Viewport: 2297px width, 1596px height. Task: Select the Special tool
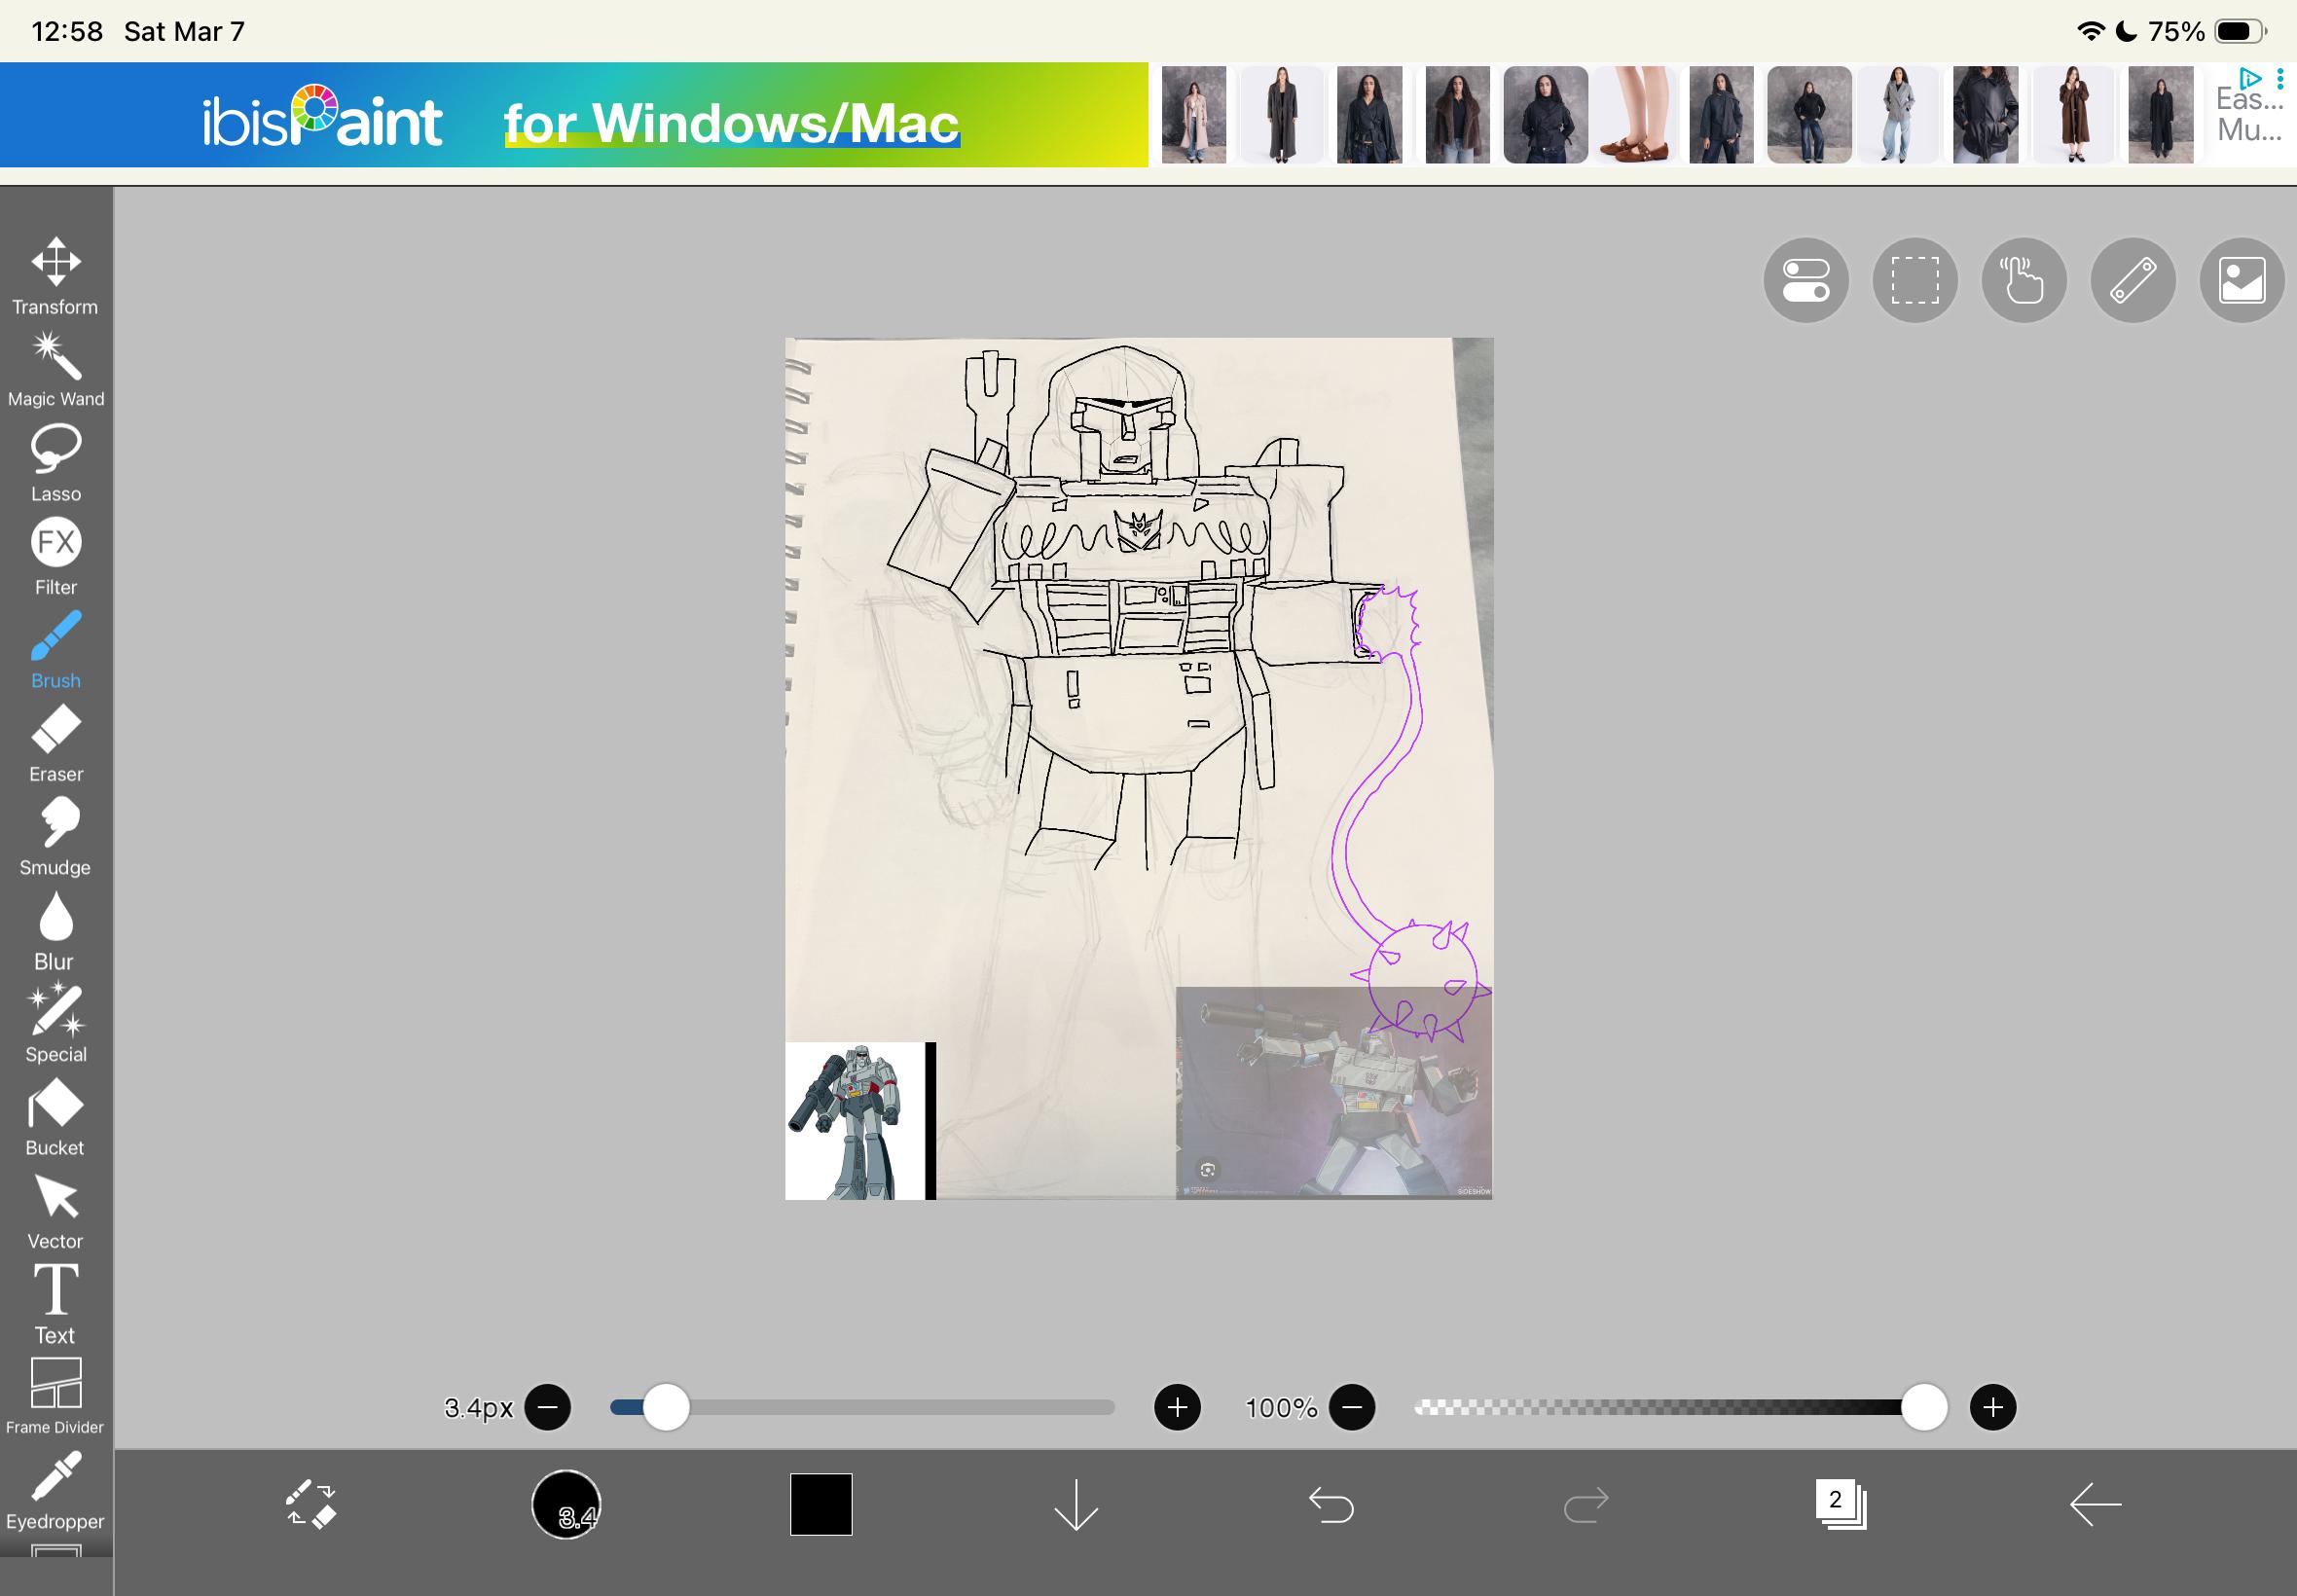[56, 1024]
